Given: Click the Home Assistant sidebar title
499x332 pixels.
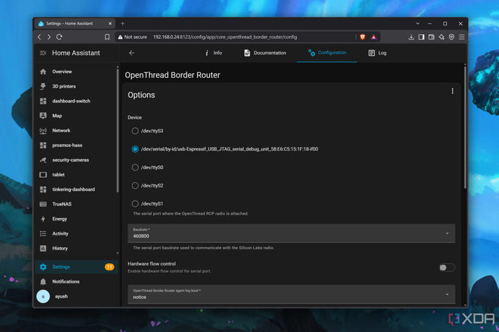Looking at the screenshot, I should (x=76, y=53).
